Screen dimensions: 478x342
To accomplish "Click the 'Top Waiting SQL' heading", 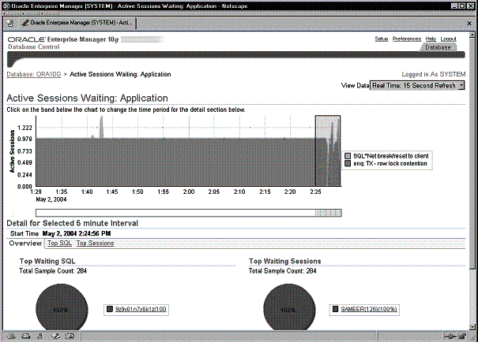I will click(47, 261).
